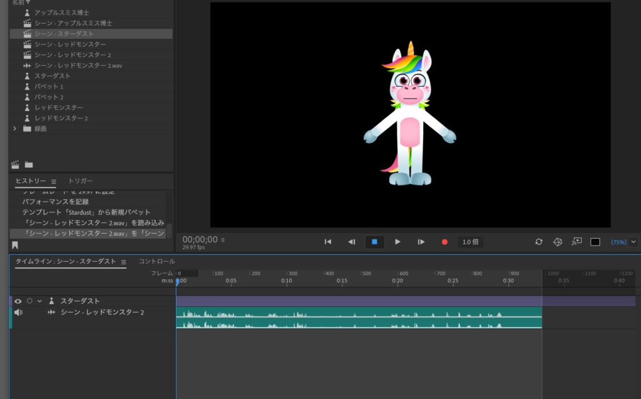Hide the スターダスト track with eye icon
641x399 pixels.
click(18, 301)
